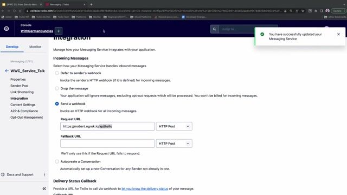Toggle the browser side panel icon
This screenshot has width=347, height=195.
pos(322,11)
